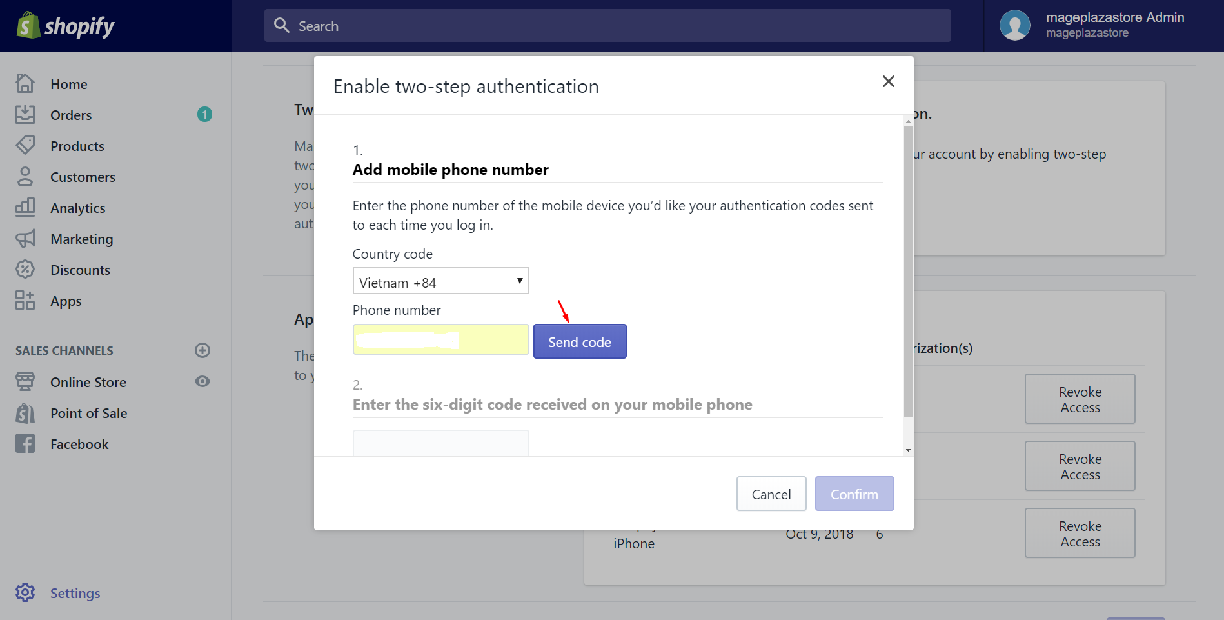Click the top Search field
1224x620 pixels.
(607, 25)
